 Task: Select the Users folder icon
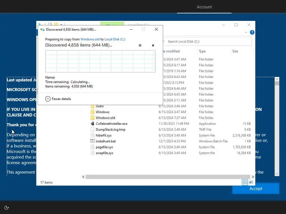[x=92, y=106]
